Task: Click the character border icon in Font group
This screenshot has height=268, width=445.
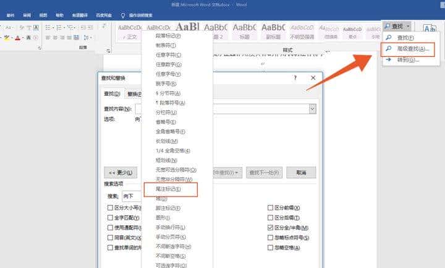Action: pyautogui.click(x=36, y=28)
